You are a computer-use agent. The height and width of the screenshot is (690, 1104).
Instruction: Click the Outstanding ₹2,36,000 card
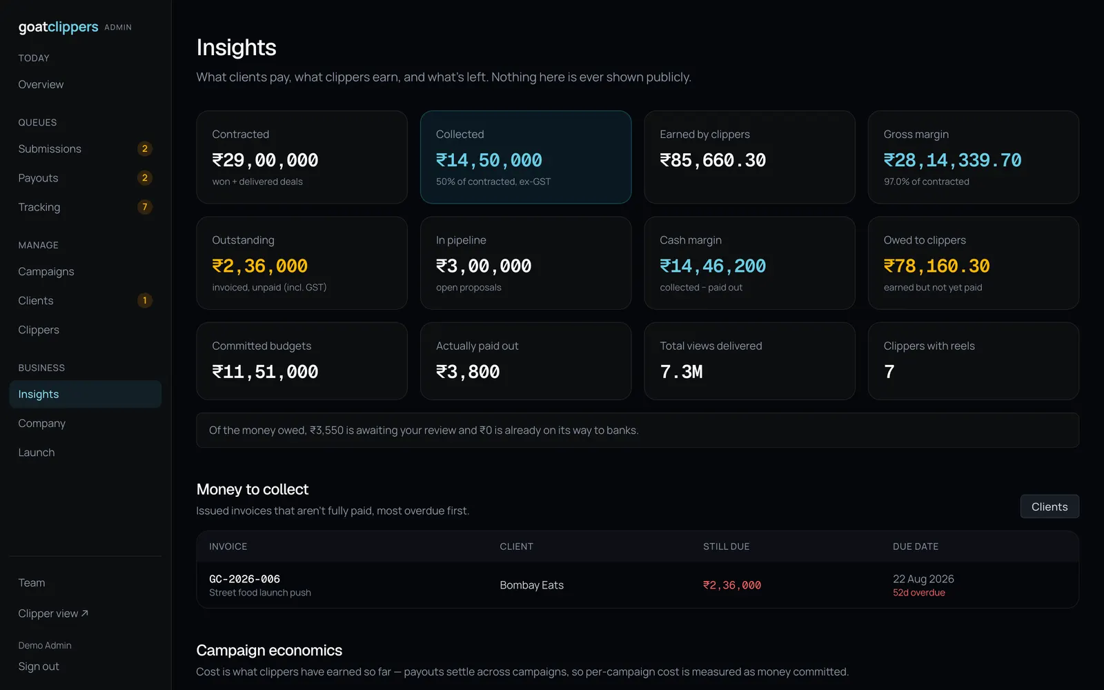pyautogui.click(x=302, y=263)
